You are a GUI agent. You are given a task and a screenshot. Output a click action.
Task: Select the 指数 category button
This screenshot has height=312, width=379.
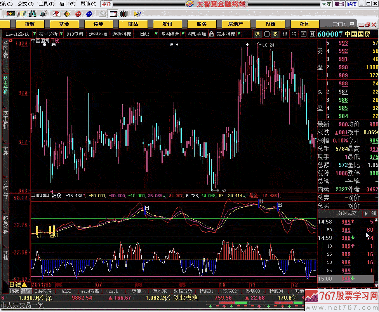[x=30, y=24]
